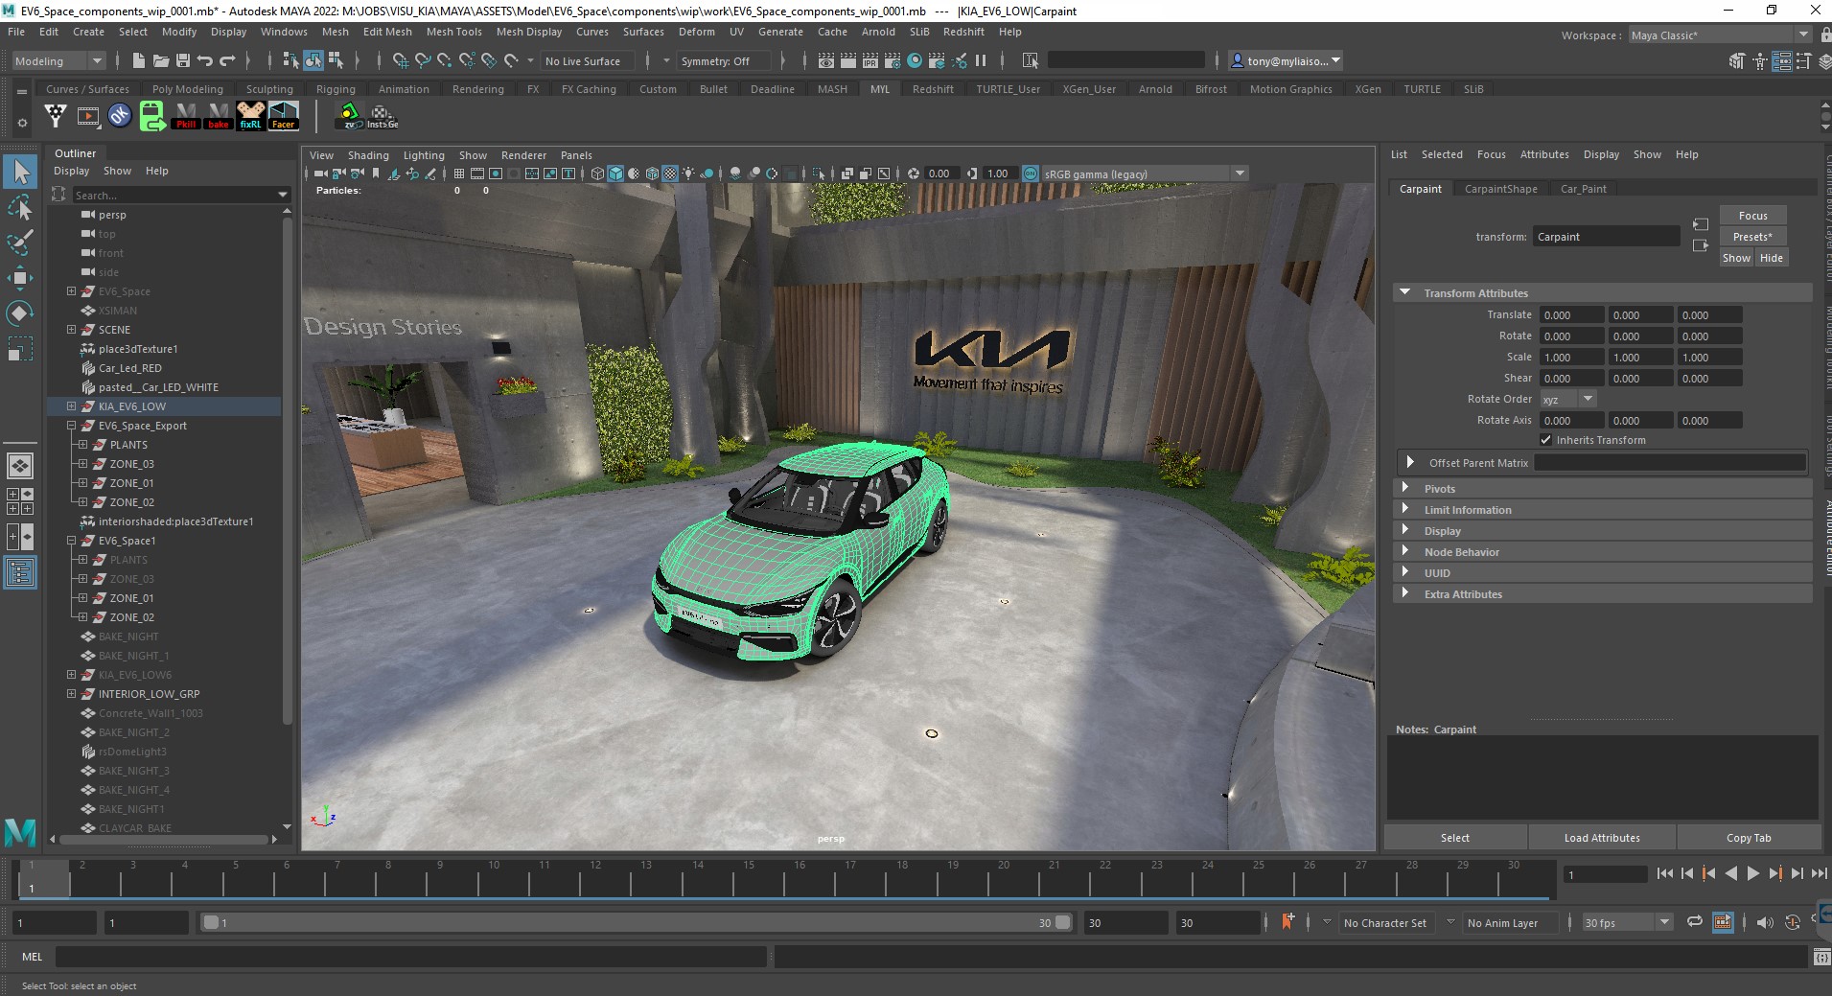Activate the Select tool in the toolbox
The height and width of the screenshot is (996, 1832).
tap(21, 173)
